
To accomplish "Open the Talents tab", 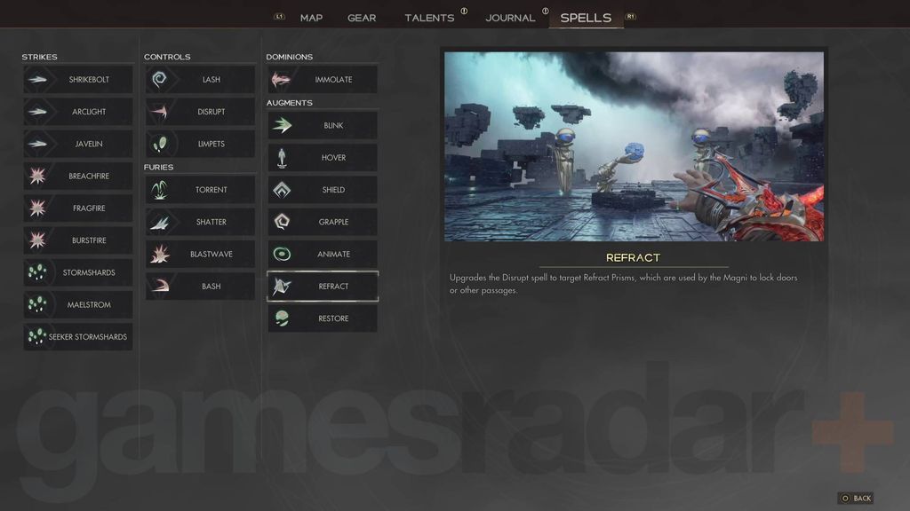I will [429, 18].
